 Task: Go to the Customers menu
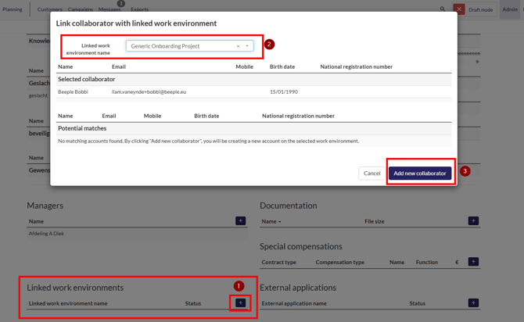[50, 9]
